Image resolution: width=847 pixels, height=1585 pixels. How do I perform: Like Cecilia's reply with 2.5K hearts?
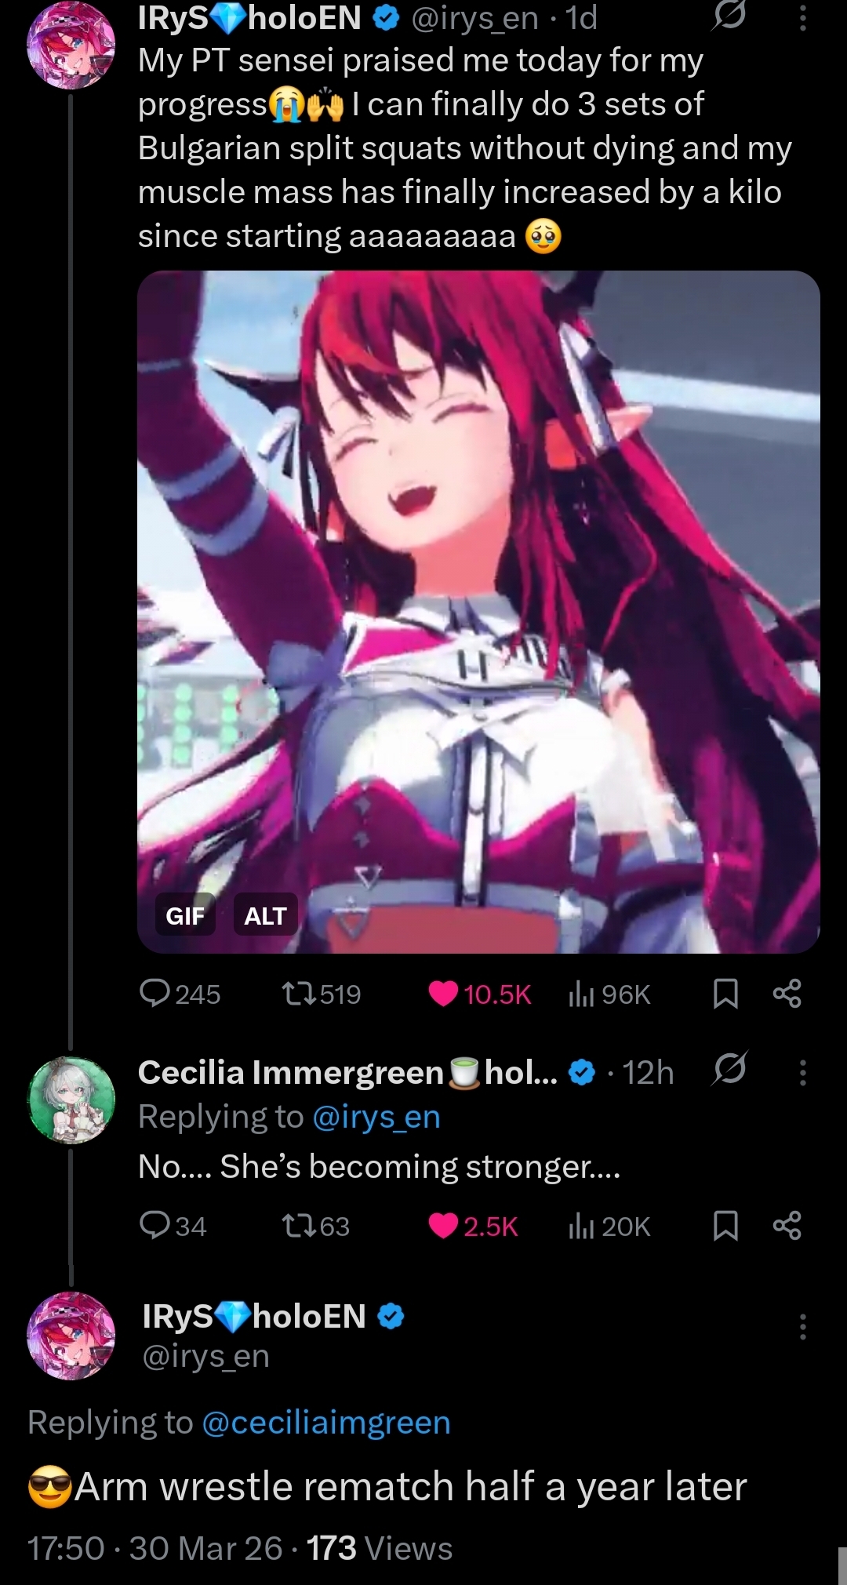click(474, 1225)
